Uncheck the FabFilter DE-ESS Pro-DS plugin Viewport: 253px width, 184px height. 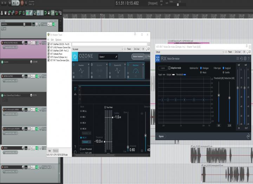click(x=48, y=44)
